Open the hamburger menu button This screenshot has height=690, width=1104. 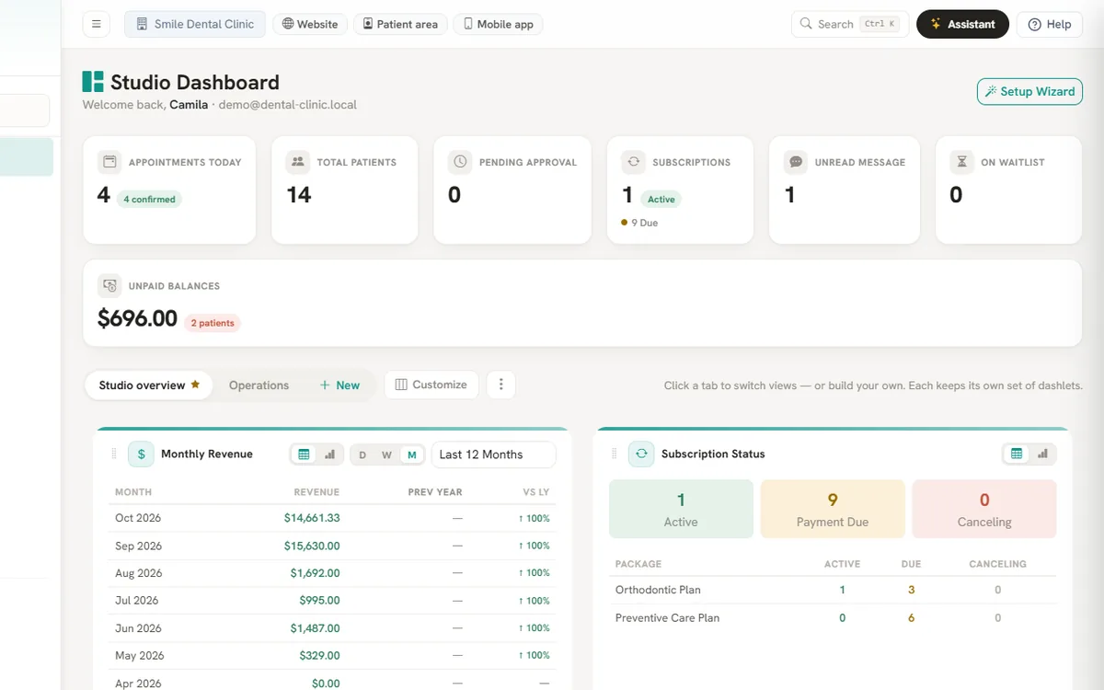(x=96, y=24)
